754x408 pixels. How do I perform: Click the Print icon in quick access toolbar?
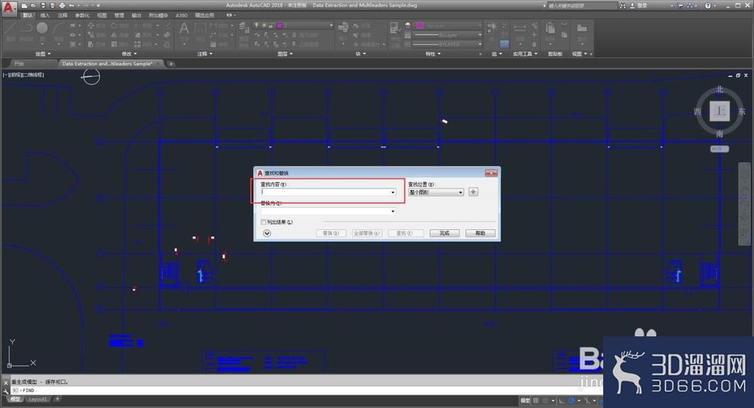pyautogui.click(x=62, y=6)
